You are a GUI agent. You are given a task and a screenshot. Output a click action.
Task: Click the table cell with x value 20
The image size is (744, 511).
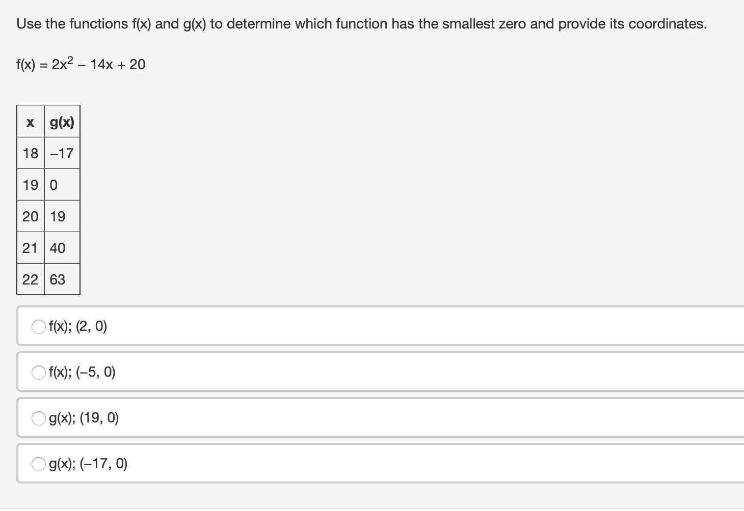pyautogui.click(x=31, y=216)
